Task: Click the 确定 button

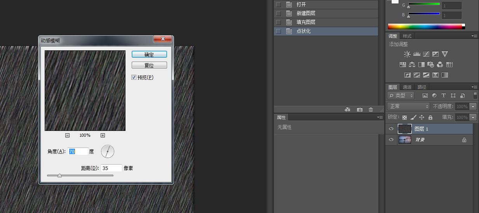Action: pos(149,55)
